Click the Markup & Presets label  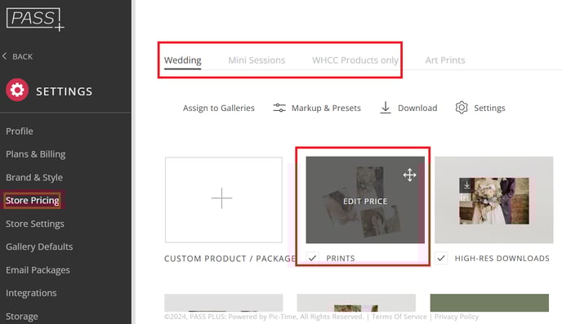click(326, 108)
